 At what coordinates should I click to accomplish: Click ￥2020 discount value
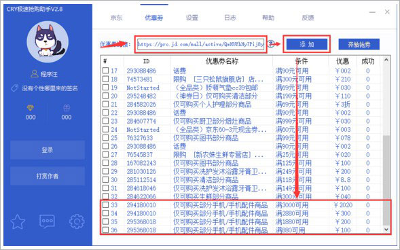tap(343, 205)
